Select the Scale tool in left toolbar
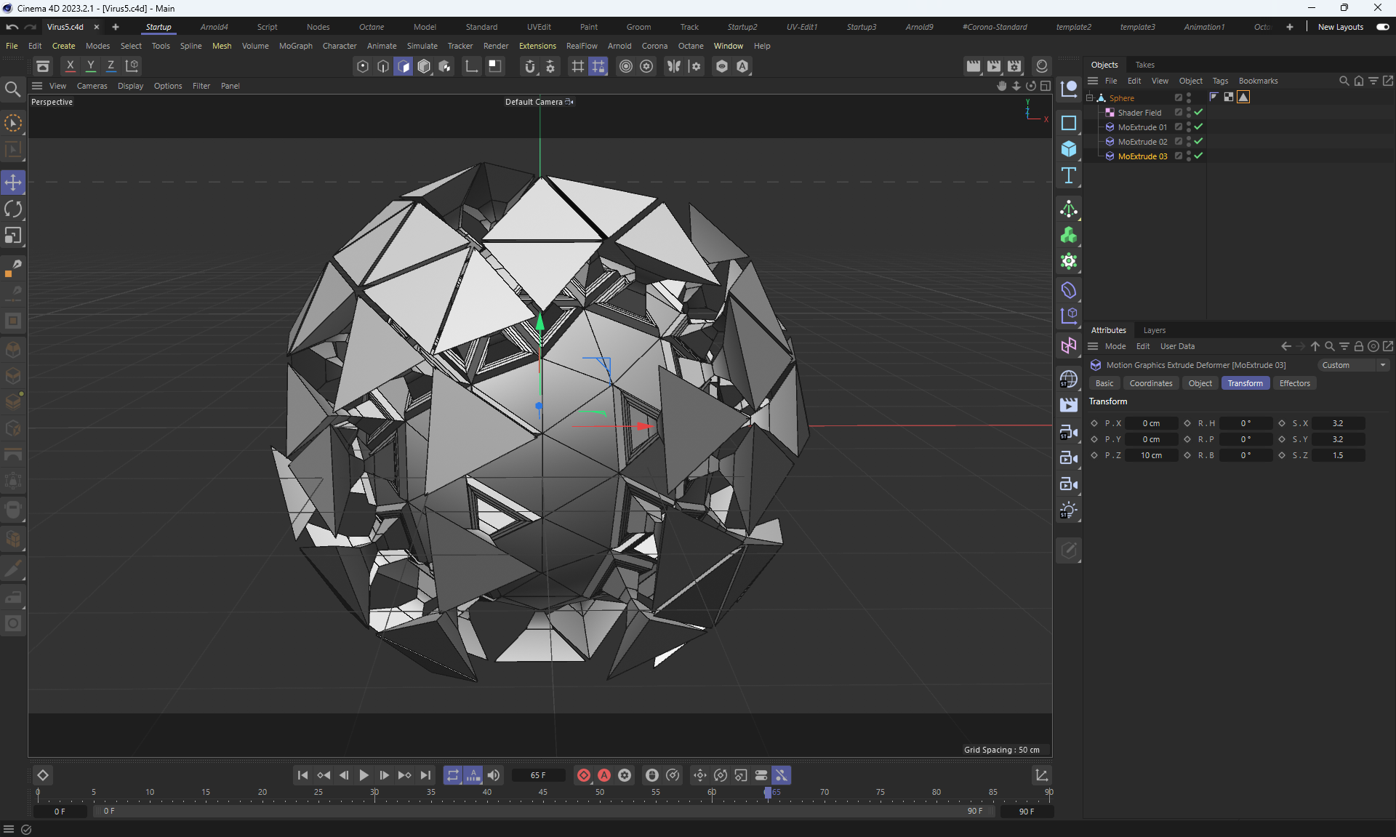Viewport: 1396px width, 837px height. coord(13,236)
